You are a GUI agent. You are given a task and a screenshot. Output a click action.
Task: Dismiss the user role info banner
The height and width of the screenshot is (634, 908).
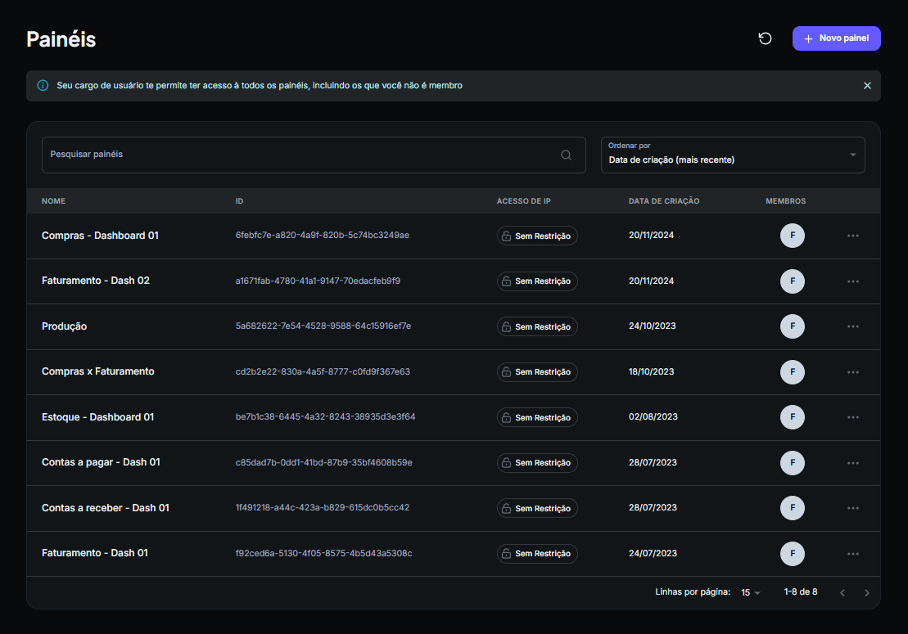click(867, 86)
